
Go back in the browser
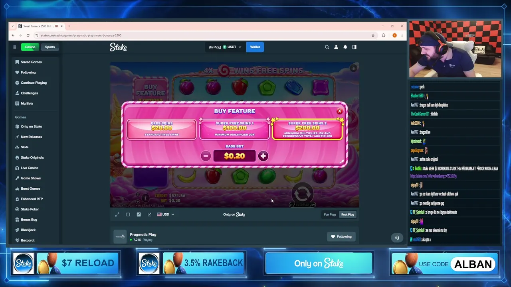13,35
